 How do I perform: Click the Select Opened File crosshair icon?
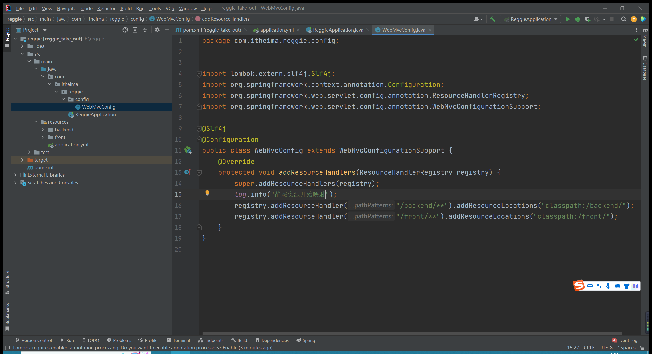[125, 30]
